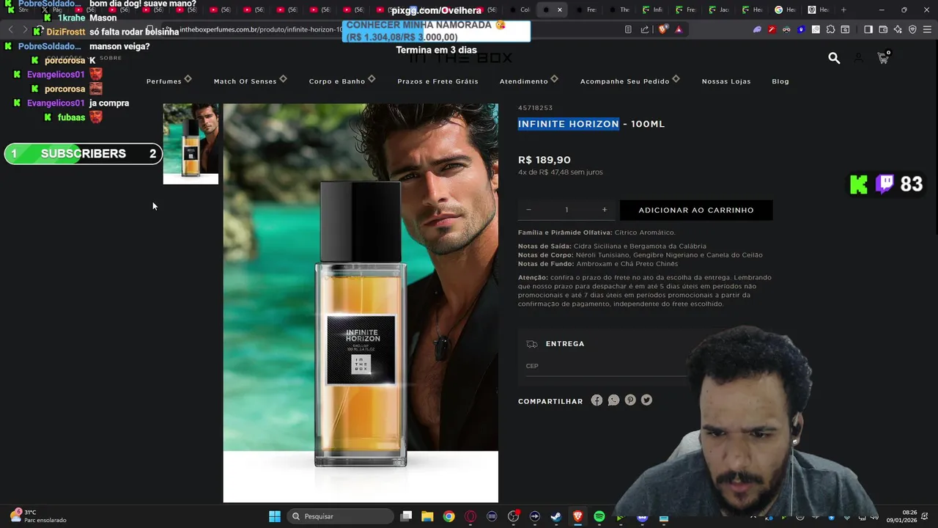
Task: Open the Blog link
Action: (780, 81)
